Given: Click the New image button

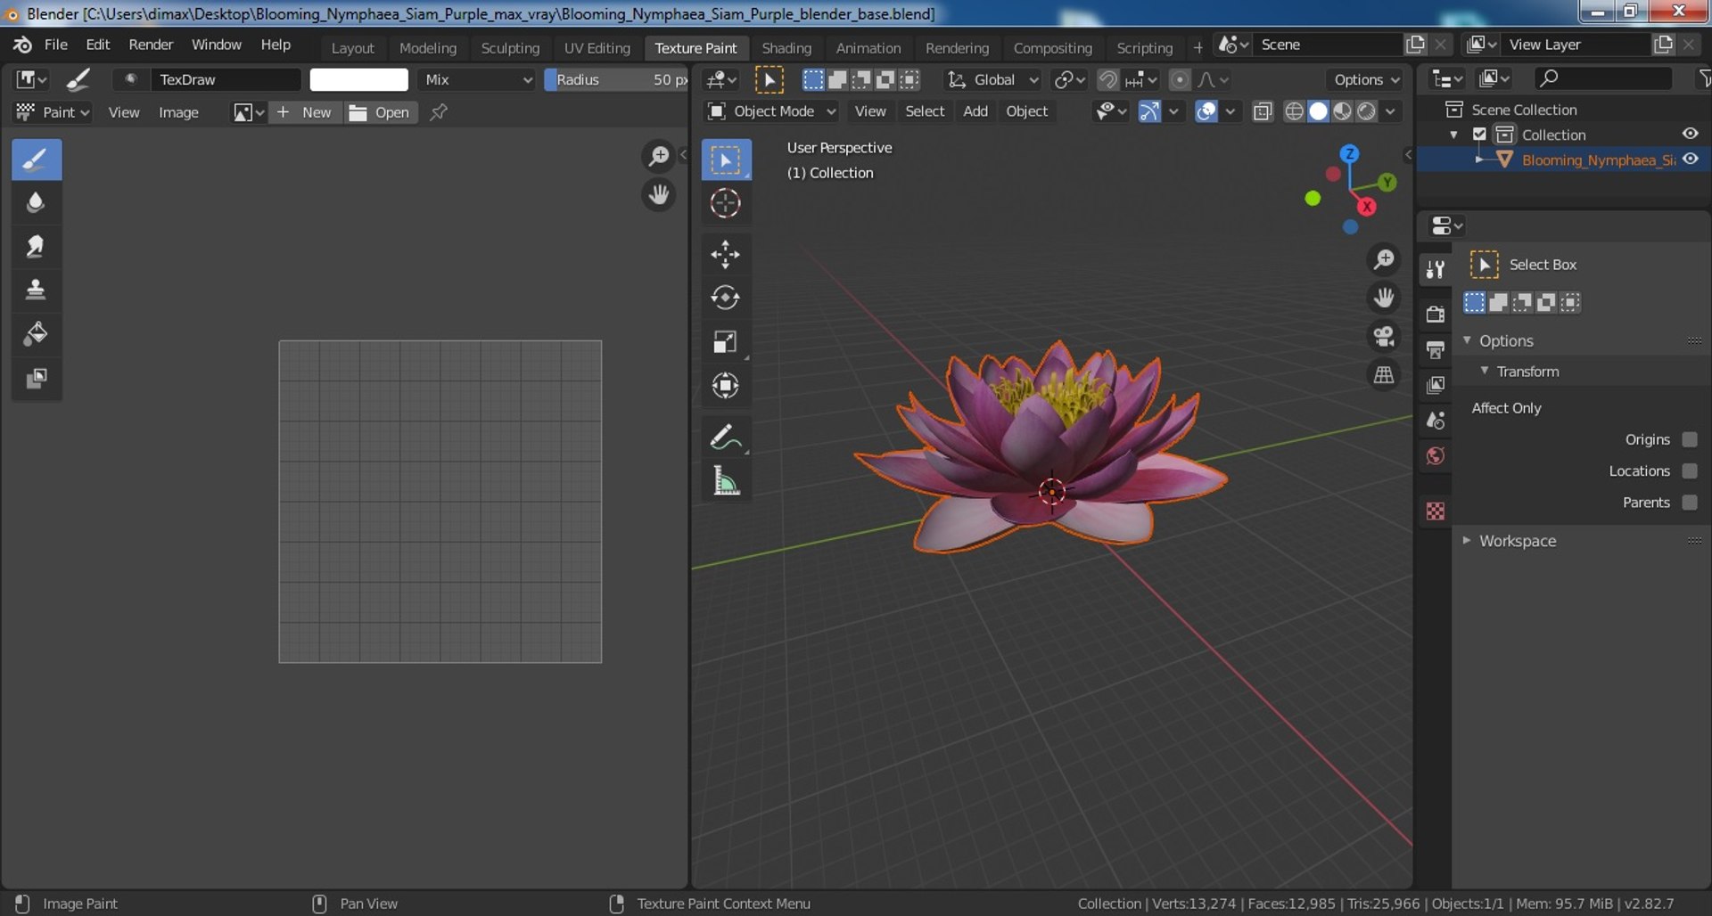Looking at the screenshot, I should (x=305, y=112).
